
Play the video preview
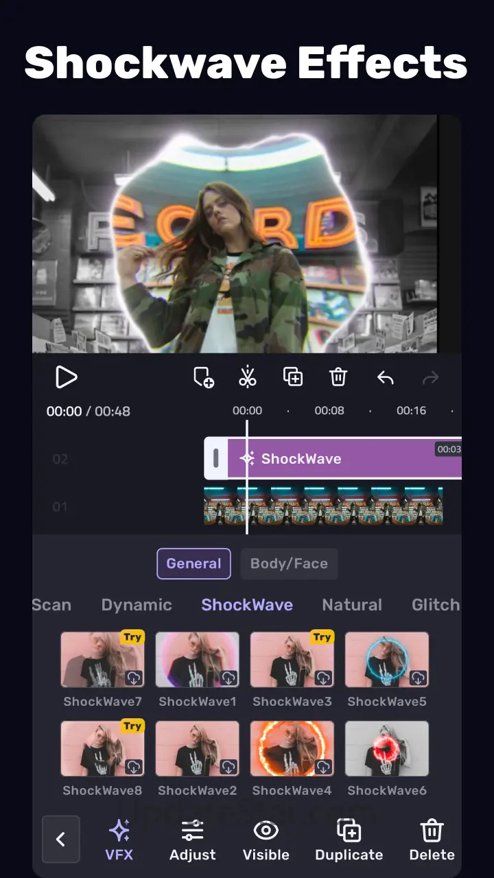point(66,377)
